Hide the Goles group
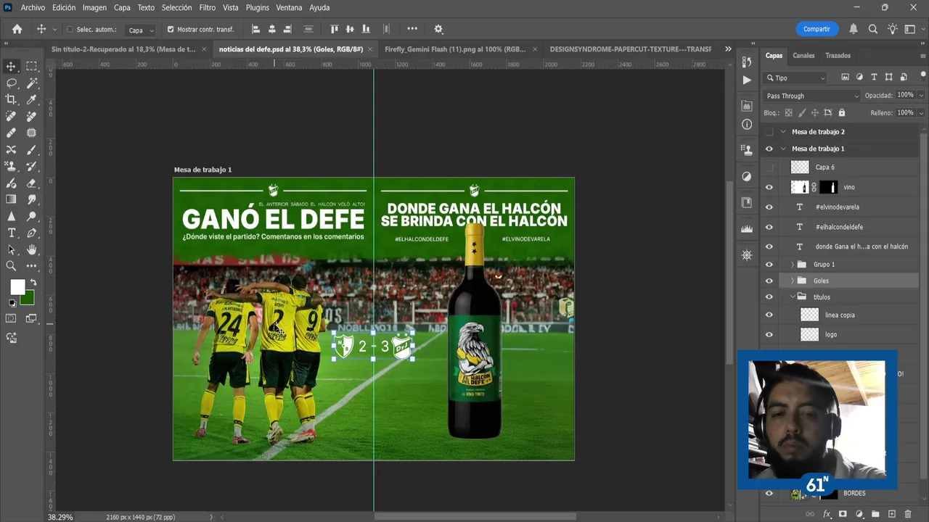This screenshot has height=522, width=929. (769, 281)
